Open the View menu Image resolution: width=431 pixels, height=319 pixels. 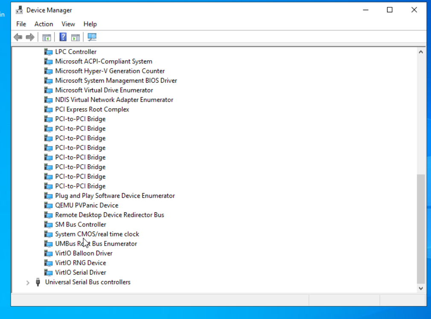[x=68, y=24]
